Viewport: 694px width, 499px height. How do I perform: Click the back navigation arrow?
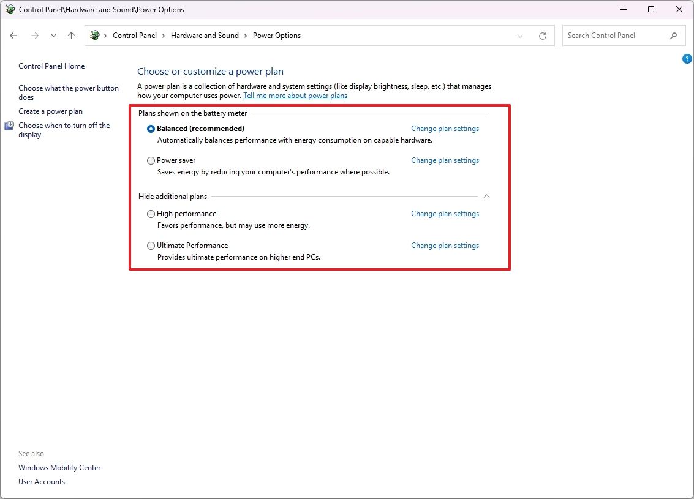pyautogui.click(x=13, y=36)
